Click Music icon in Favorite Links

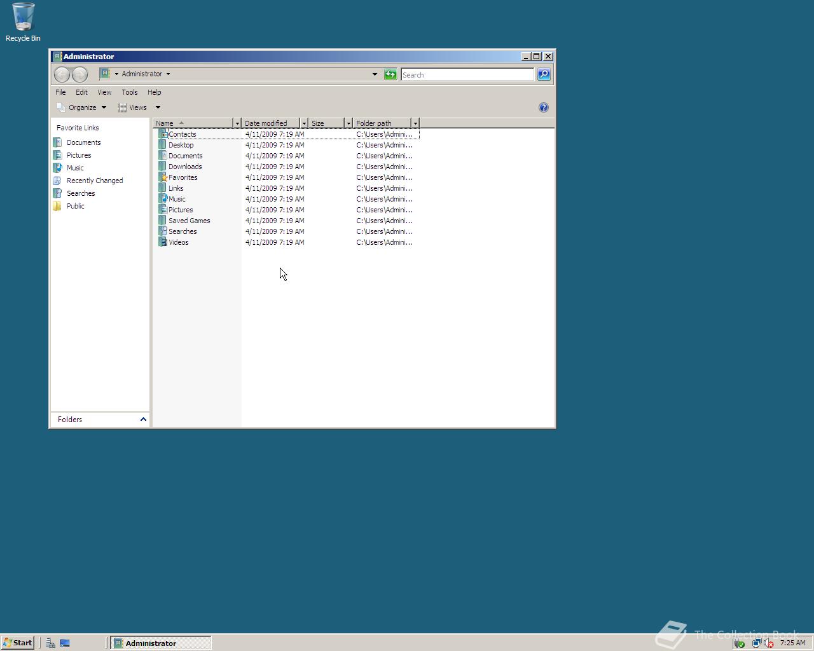[x=57, y=168]
